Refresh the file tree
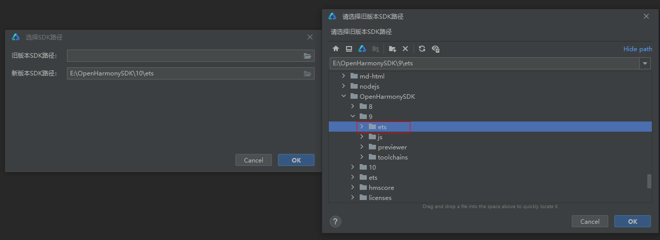This screenshot has width=660, height=240. (x=422, y=49)
